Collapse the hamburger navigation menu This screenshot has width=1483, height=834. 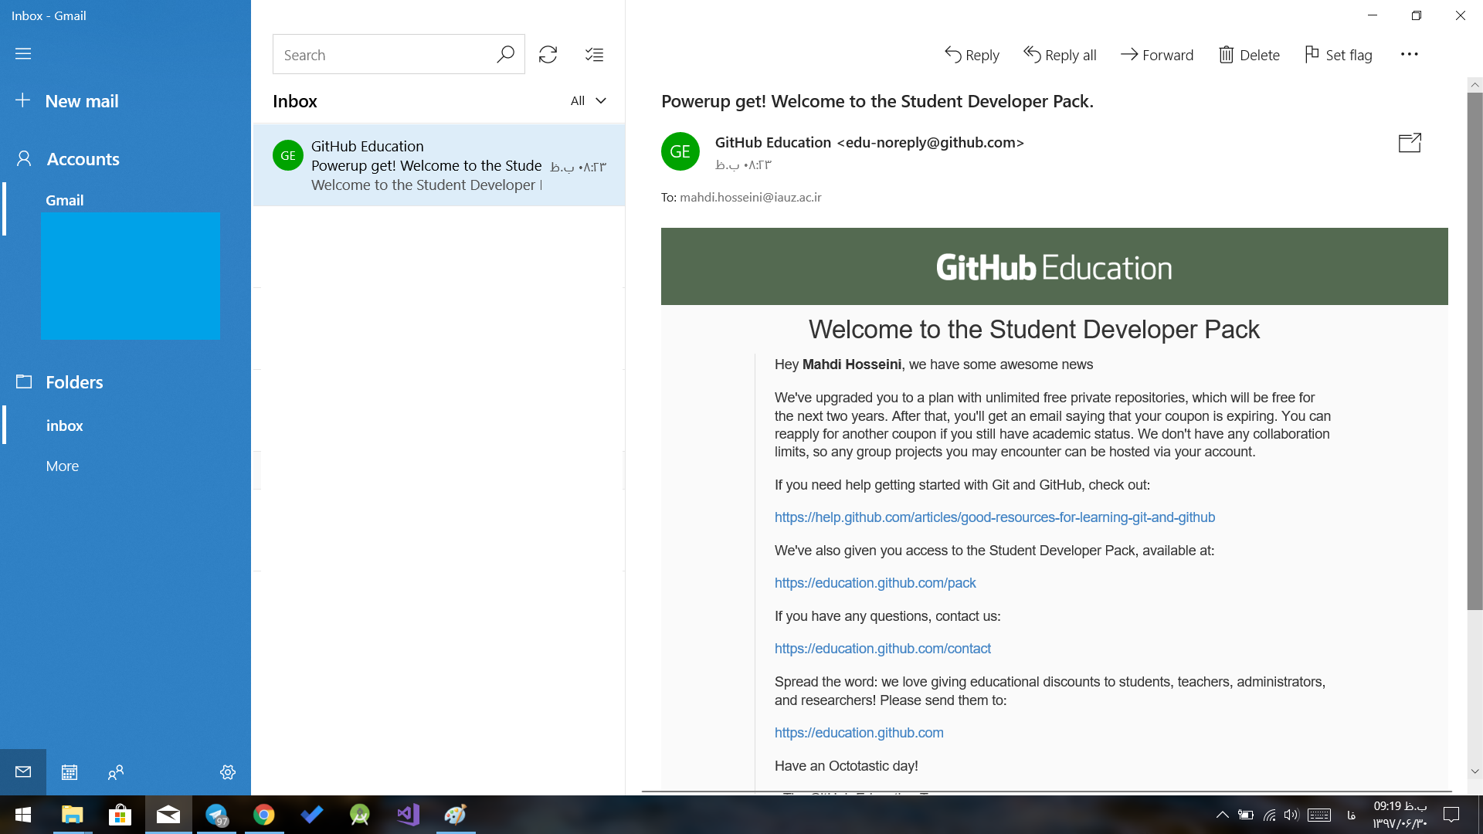click(x=23, y=54)
